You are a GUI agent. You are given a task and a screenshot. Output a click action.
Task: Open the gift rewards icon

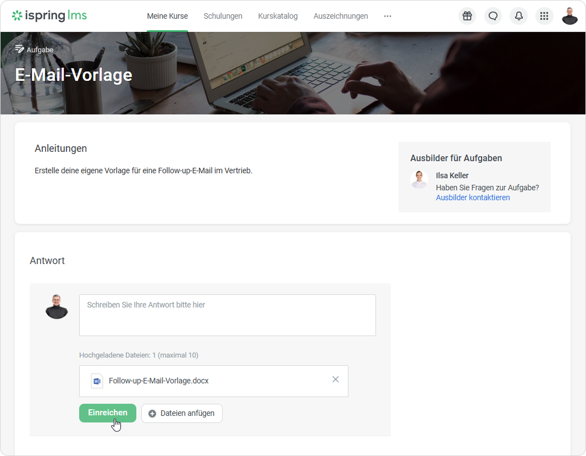click(467, 16)
